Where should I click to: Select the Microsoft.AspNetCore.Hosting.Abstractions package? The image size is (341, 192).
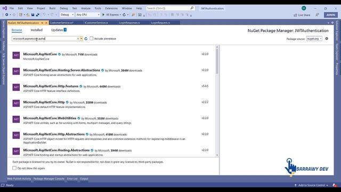pos(56,150)
